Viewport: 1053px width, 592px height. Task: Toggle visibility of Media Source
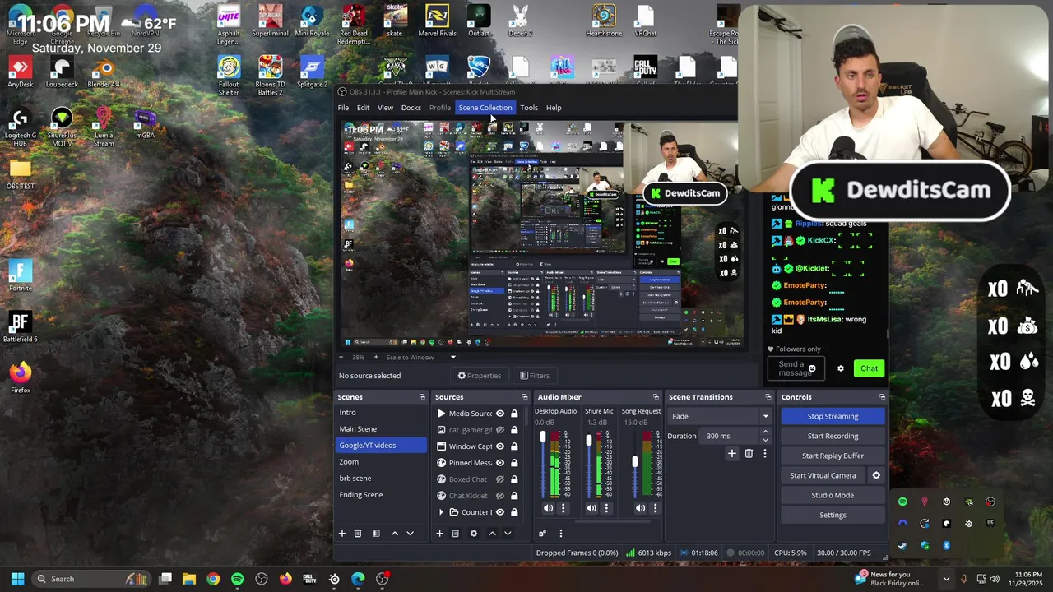[x=499, y=414]
